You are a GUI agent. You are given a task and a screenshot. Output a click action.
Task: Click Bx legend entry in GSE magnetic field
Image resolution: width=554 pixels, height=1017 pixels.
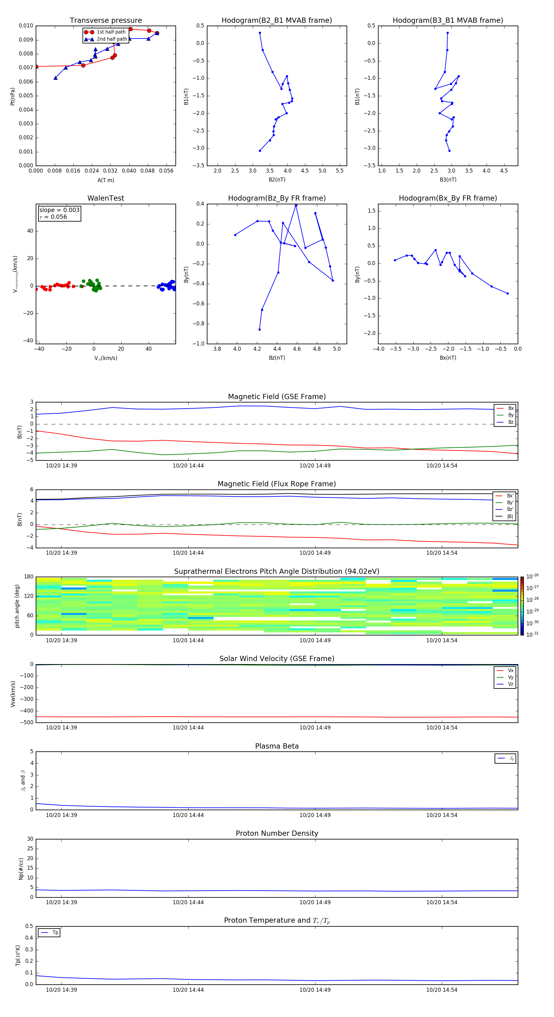(x=505, y=408)
